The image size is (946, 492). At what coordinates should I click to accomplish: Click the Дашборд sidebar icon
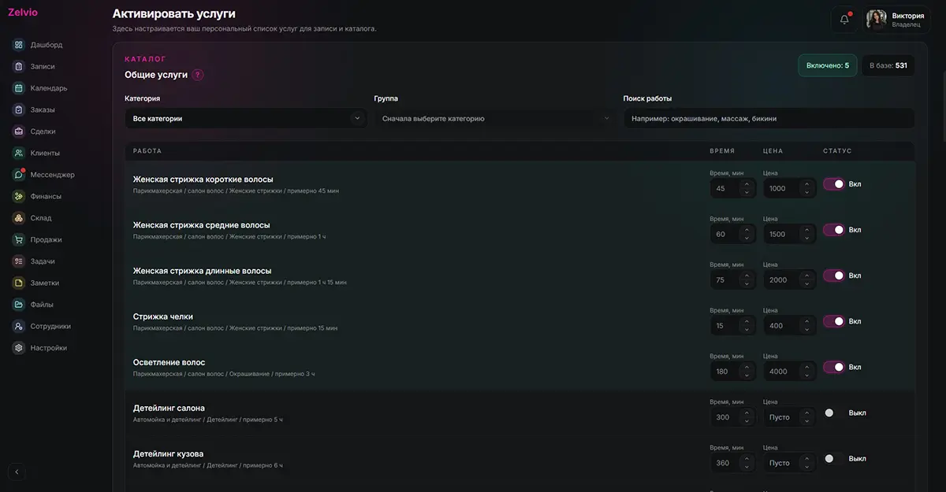pyautogui.click(x=18, y=45)
